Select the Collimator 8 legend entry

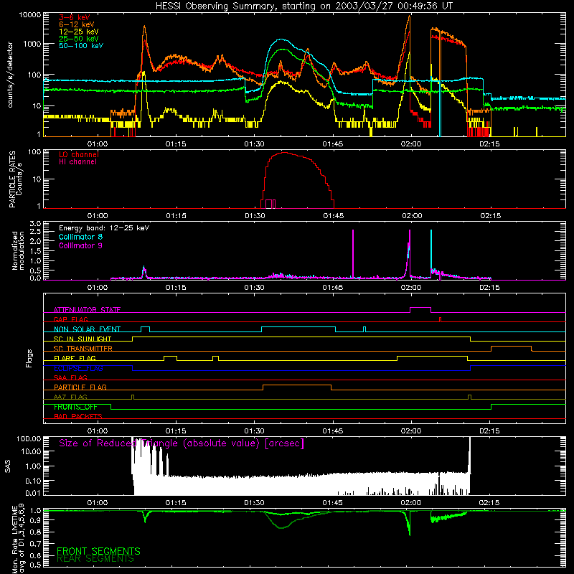80,237
